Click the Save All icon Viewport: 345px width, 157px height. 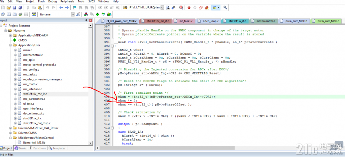(x=20, y=8)
